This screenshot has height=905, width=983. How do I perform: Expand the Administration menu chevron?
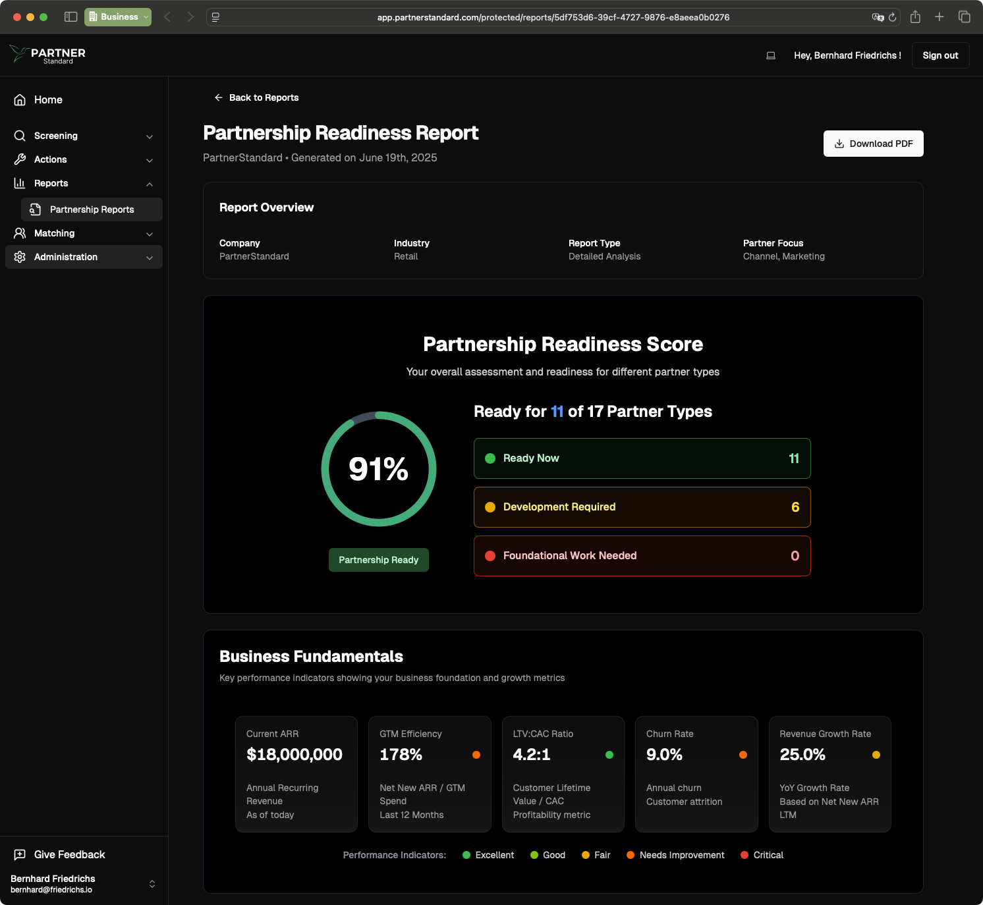(x=150, y=258)
